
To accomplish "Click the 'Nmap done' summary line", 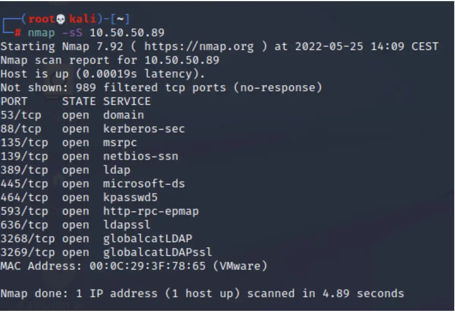I will coord(202,294).
